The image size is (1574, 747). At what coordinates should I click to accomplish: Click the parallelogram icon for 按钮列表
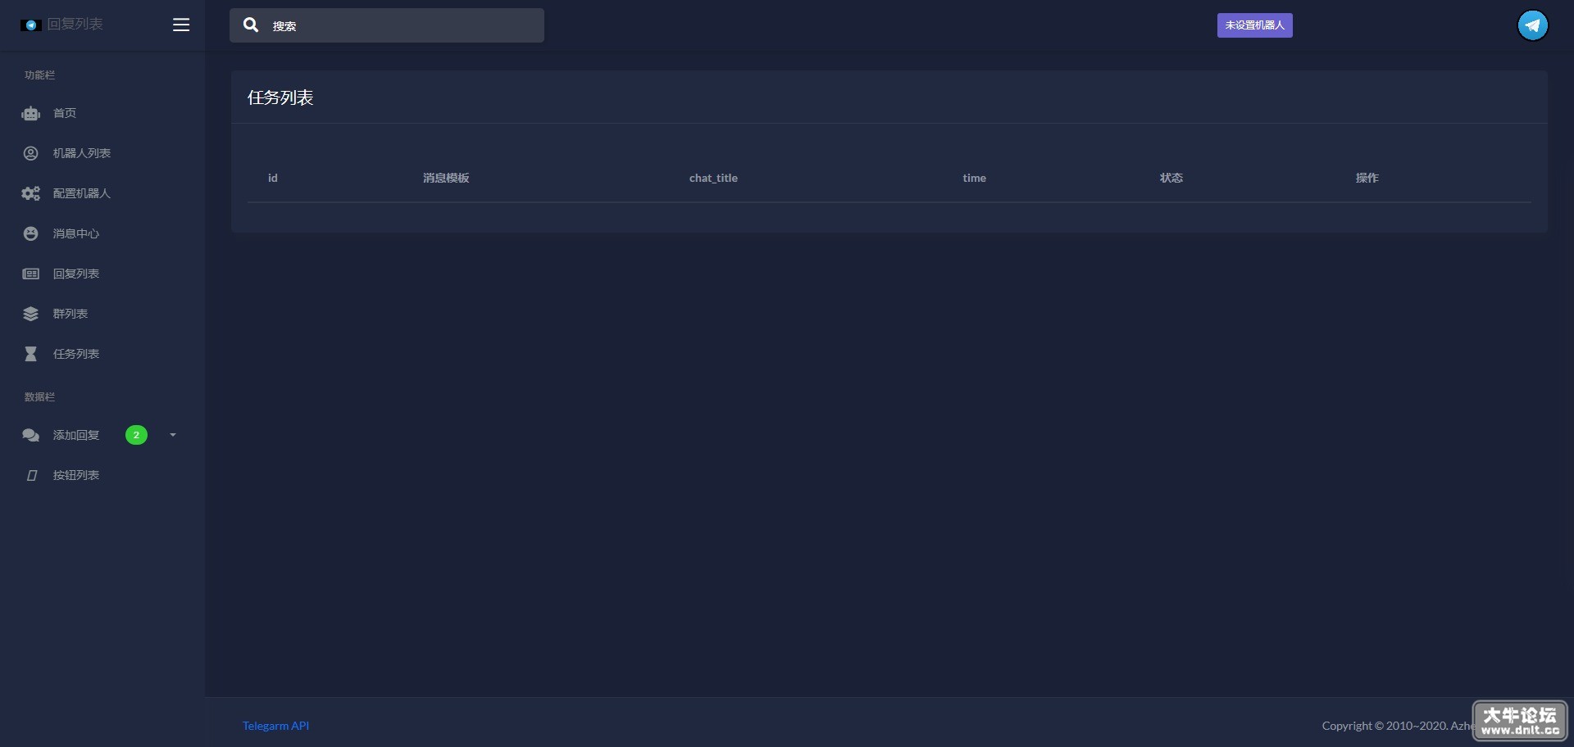(x=32, y=475)
